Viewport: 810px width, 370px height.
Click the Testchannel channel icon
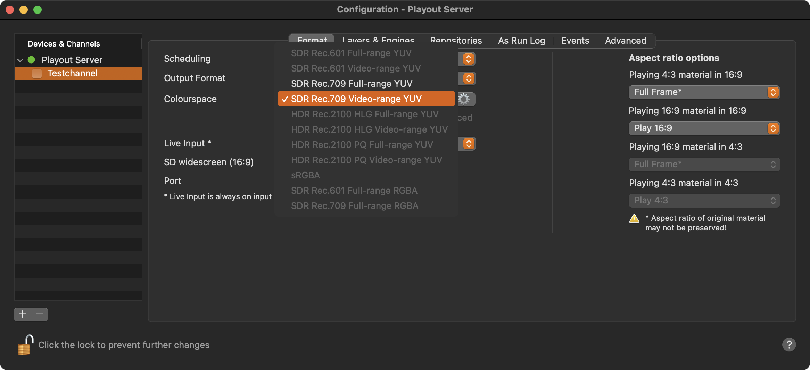coord(37,73)
